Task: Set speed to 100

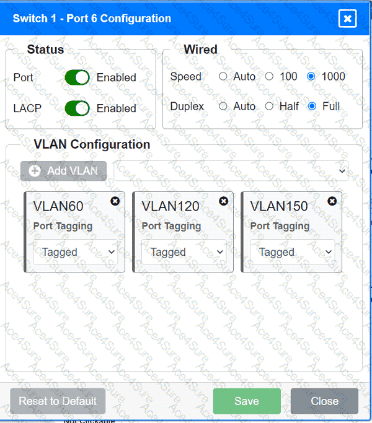Action: (x=269, y=77)
